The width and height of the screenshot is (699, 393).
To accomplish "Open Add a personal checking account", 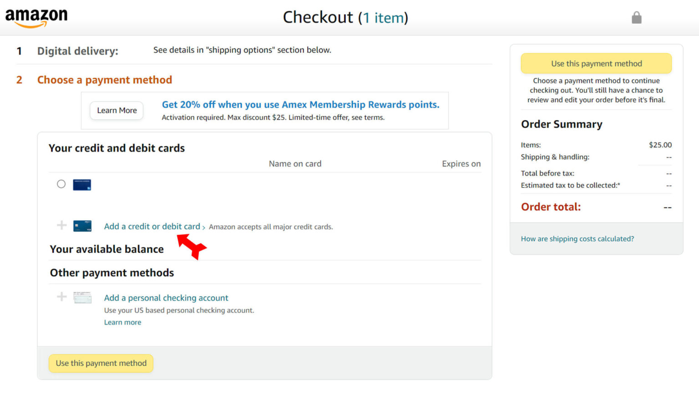I will 166,298.
